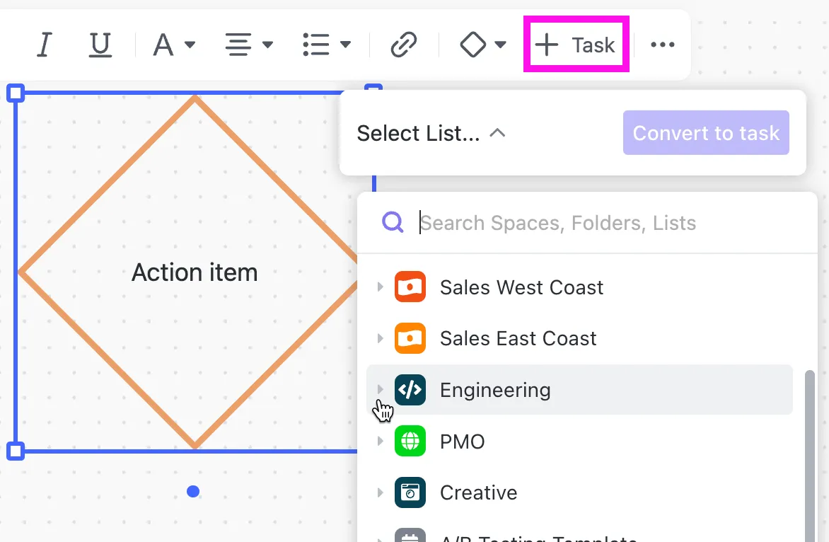Collapse the Select List dropdown
The image size is (829, 542).
[431, 133]
